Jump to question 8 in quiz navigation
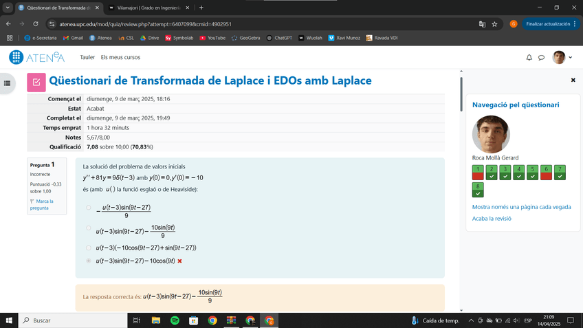Viewport: 583px width, 328px height. click(478, 190)
